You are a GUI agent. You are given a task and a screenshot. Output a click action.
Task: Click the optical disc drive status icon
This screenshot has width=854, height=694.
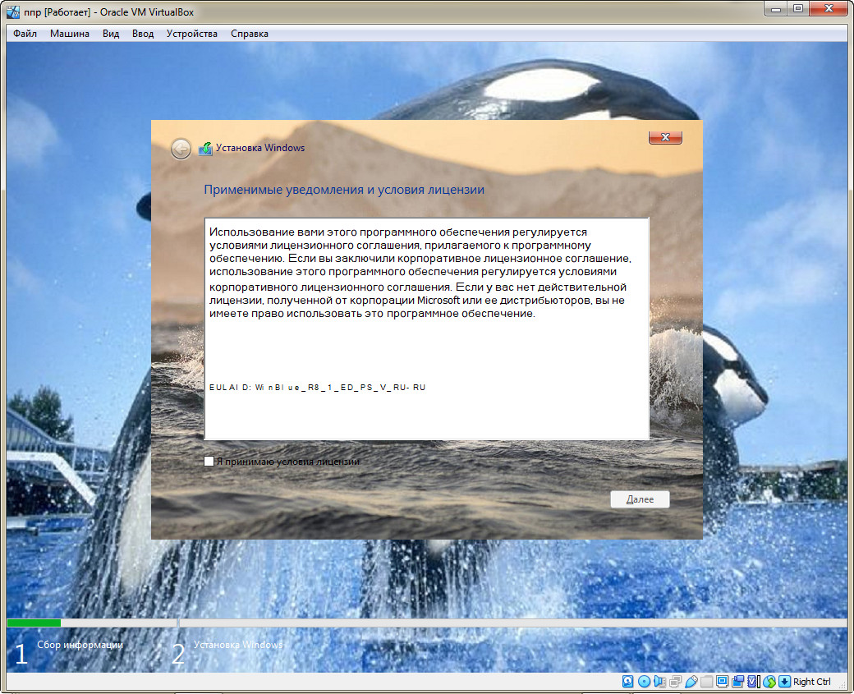pyautogui.click(x=644, y=682)
